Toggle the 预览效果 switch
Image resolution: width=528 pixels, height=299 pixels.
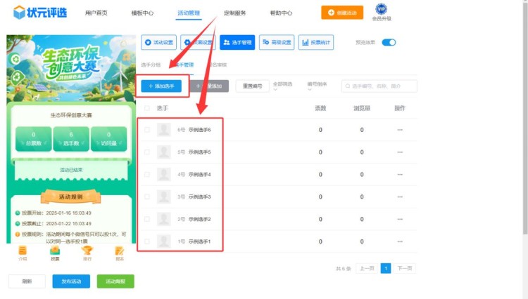coord(389,43)
